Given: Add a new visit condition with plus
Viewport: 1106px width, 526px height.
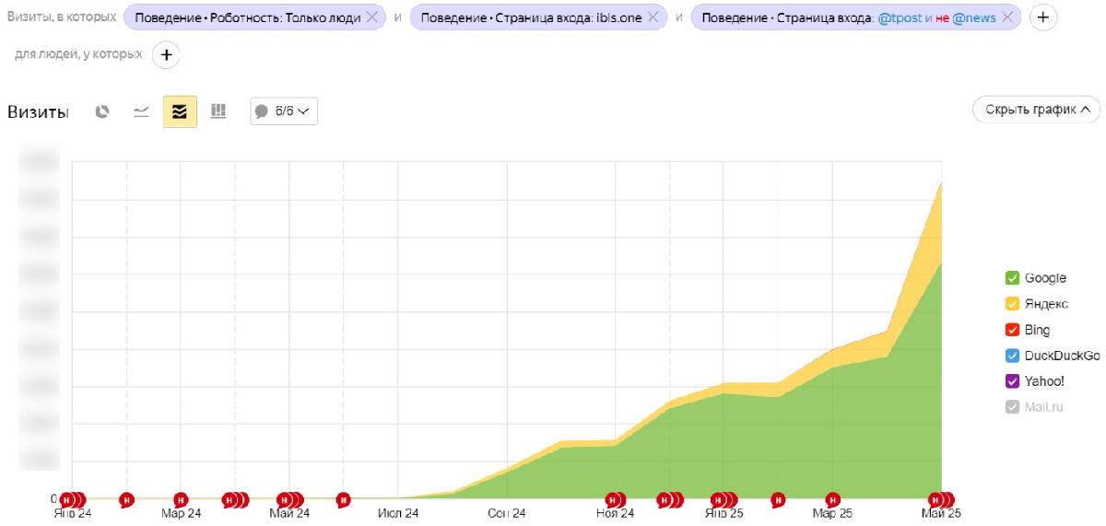Looking at the screenshot, I should coord(1042,18).
